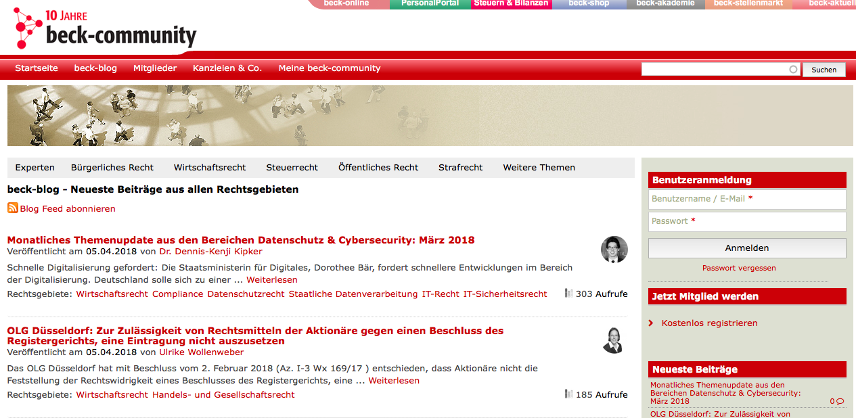Open the beck-akademie top tab
This screenshot has height=418, width=856.
pos(665,3)
